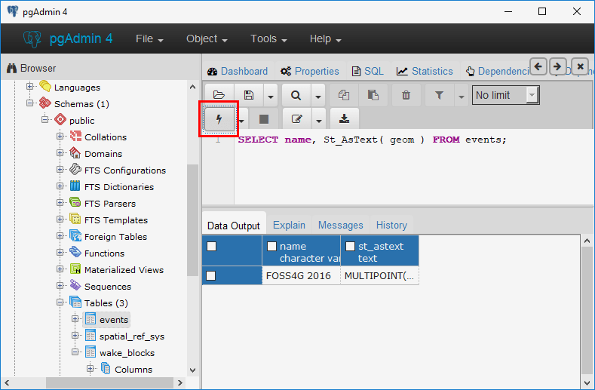Expand the Languages tree node
This screenshot has height=390, width=595.
pos(29,86)
